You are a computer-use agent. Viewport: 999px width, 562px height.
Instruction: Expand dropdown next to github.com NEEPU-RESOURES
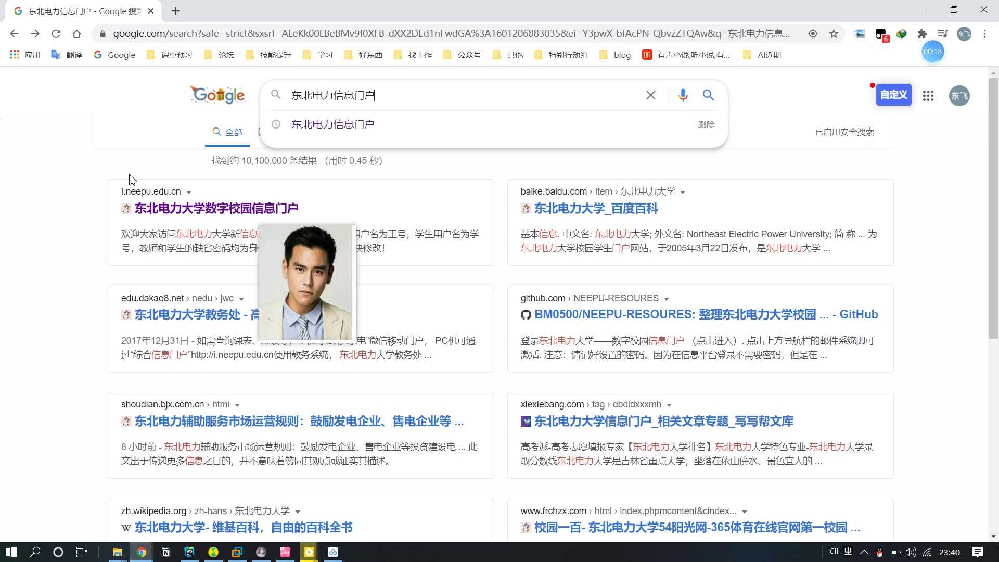click(667, 299)
